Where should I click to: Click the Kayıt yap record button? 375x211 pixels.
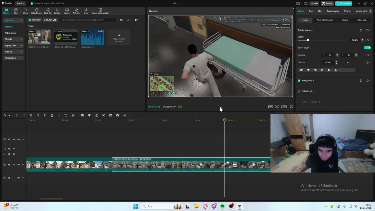click(x=50, y=20)
